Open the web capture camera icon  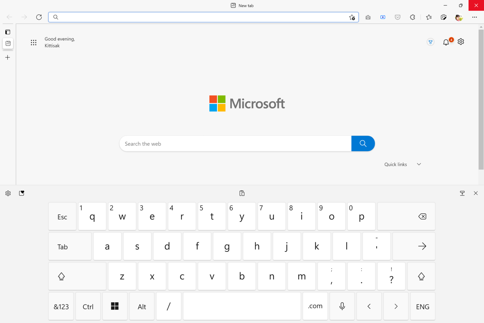(x=368, y=17)
